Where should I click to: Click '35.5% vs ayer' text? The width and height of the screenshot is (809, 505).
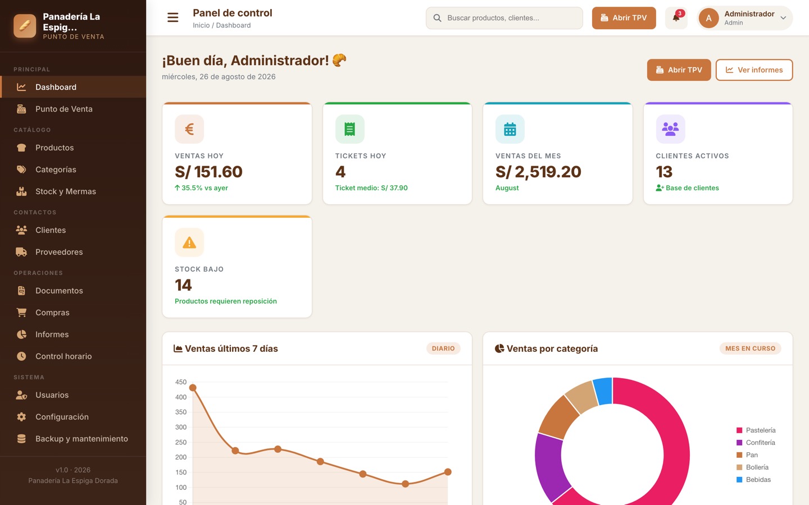[204, 188]
